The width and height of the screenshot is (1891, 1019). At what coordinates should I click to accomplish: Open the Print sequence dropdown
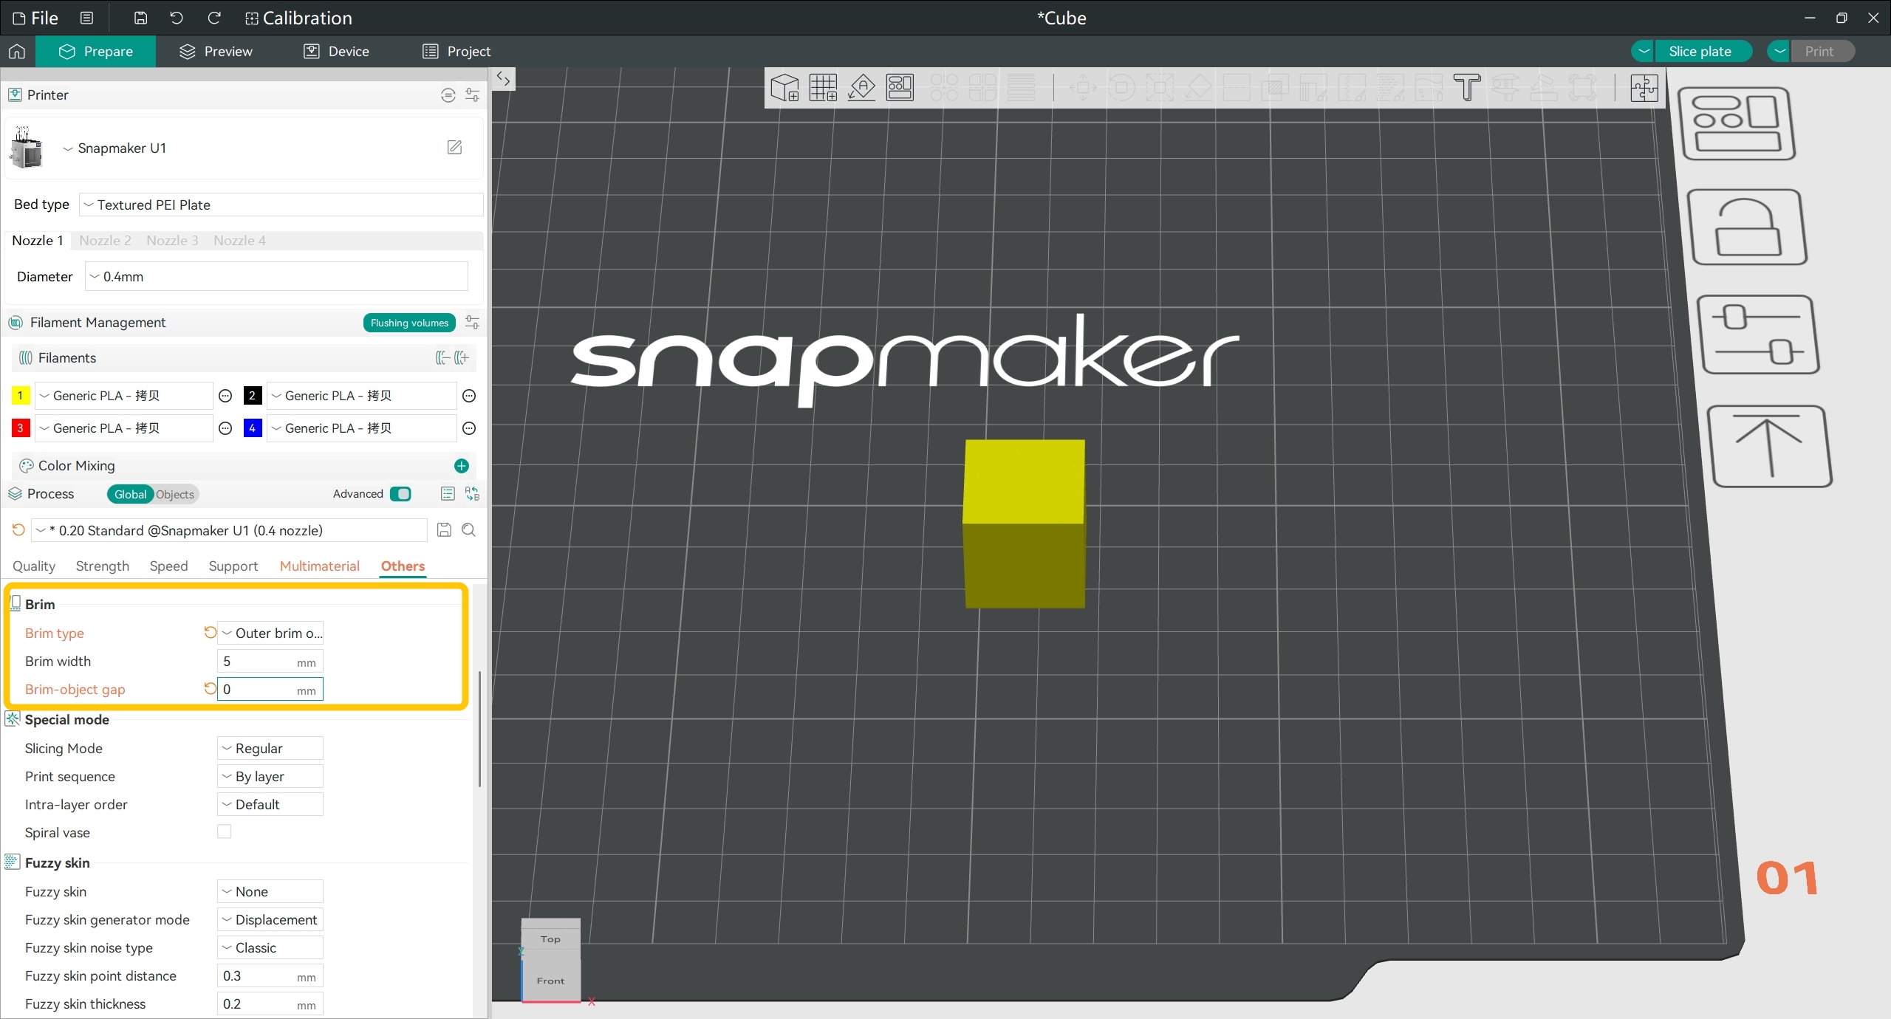270,777
